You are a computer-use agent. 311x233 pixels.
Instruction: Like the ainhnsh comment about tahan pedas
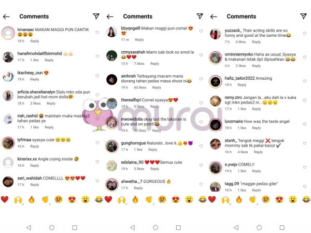(x=201, y=79)
